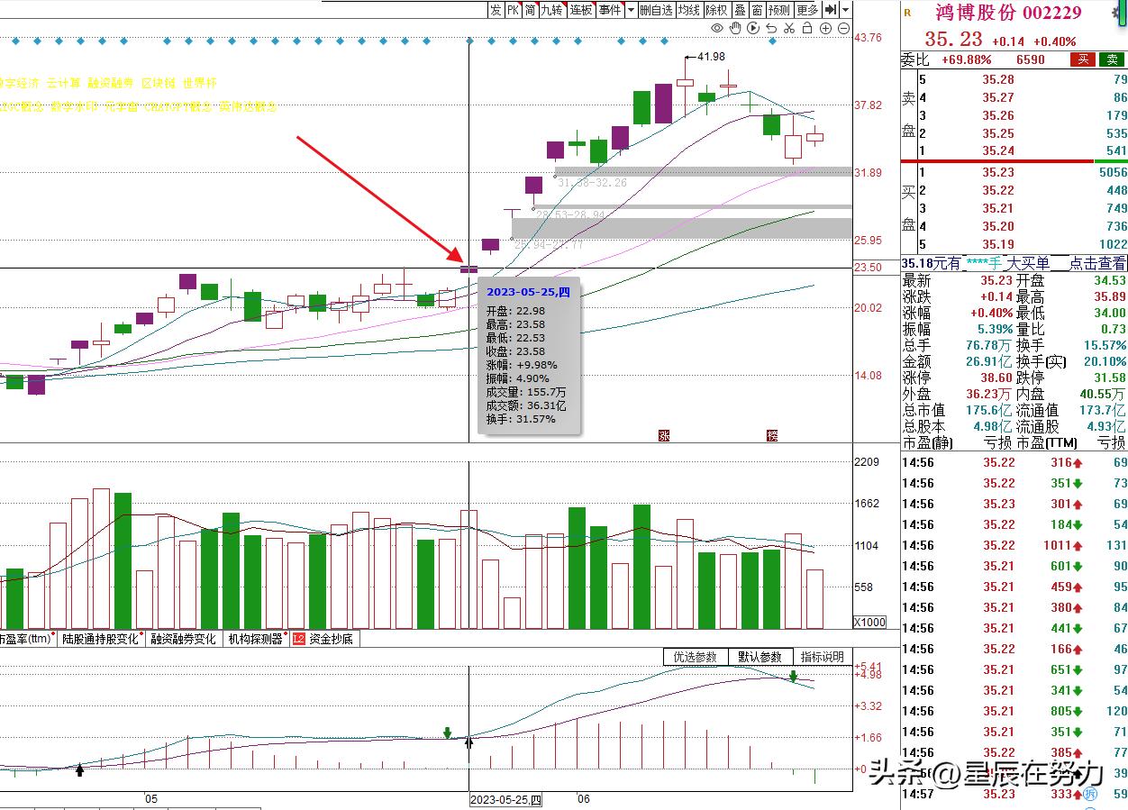
Task: Click the 1011 volume trade tick row
Action: (1014, 545)
